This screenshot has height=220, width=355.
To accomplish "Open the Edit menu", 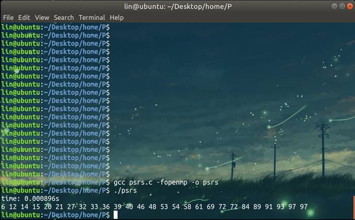I will 24,17.
